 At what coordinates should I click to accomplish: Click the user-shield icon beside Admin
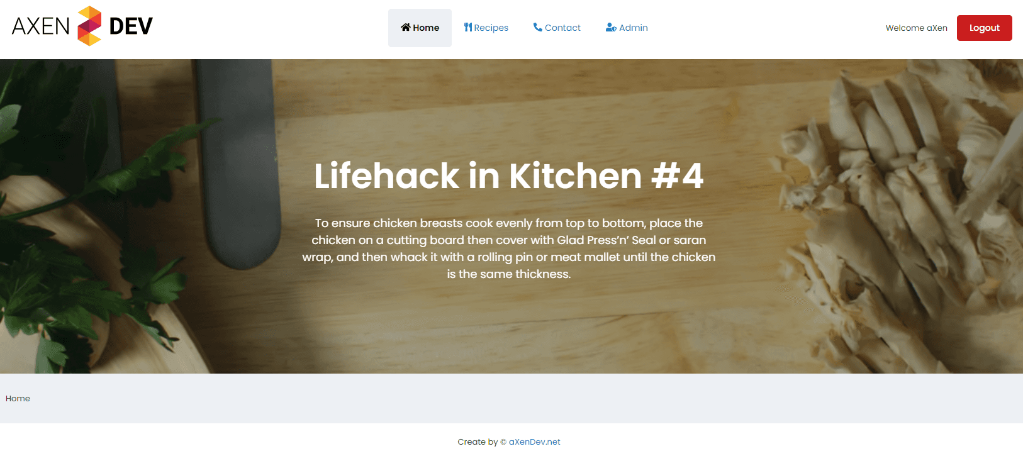click(611, 27)
